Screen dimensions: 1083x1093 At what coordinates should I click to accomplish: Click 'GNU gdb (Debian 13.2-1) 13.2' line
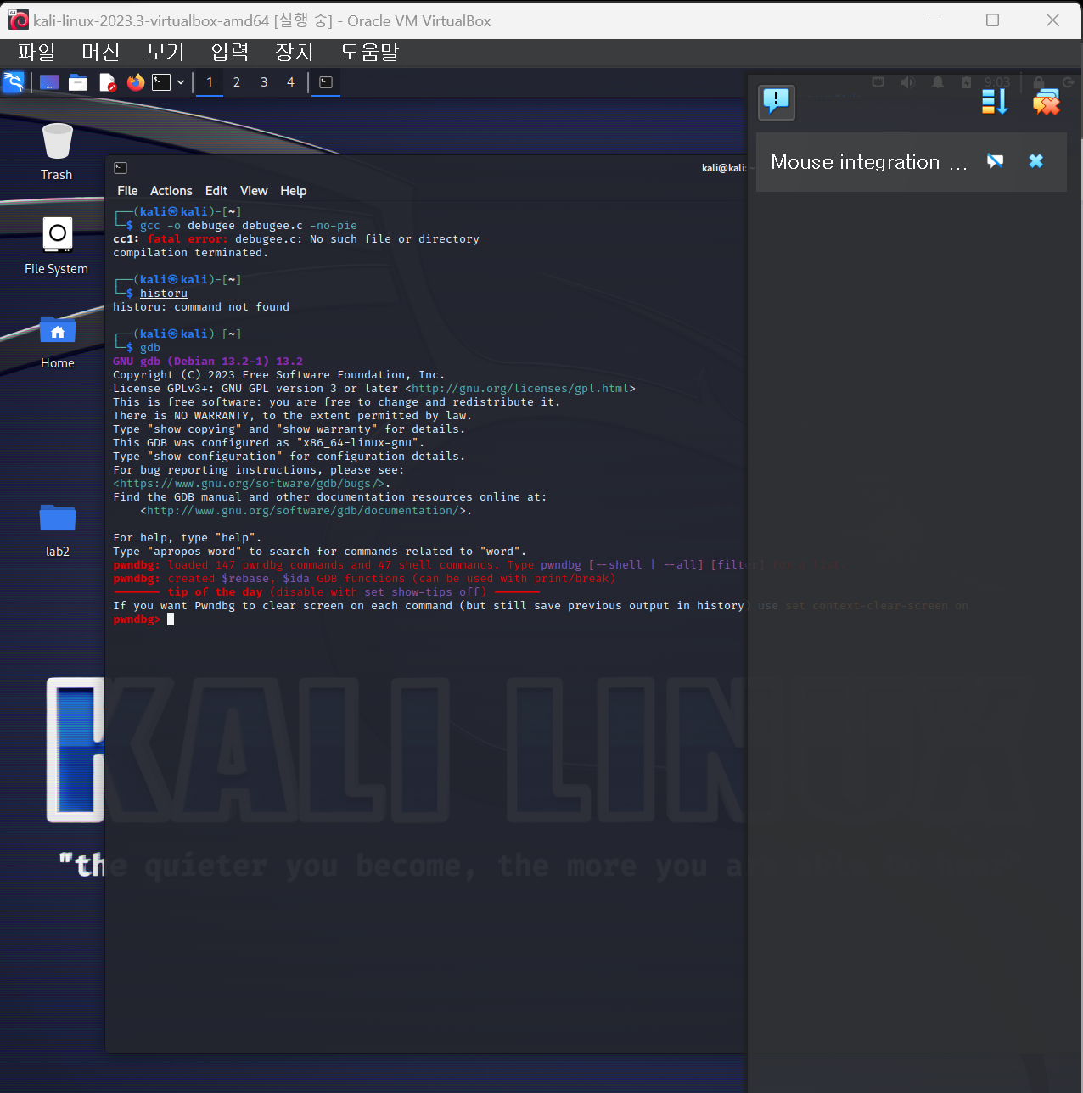[208, 362]
